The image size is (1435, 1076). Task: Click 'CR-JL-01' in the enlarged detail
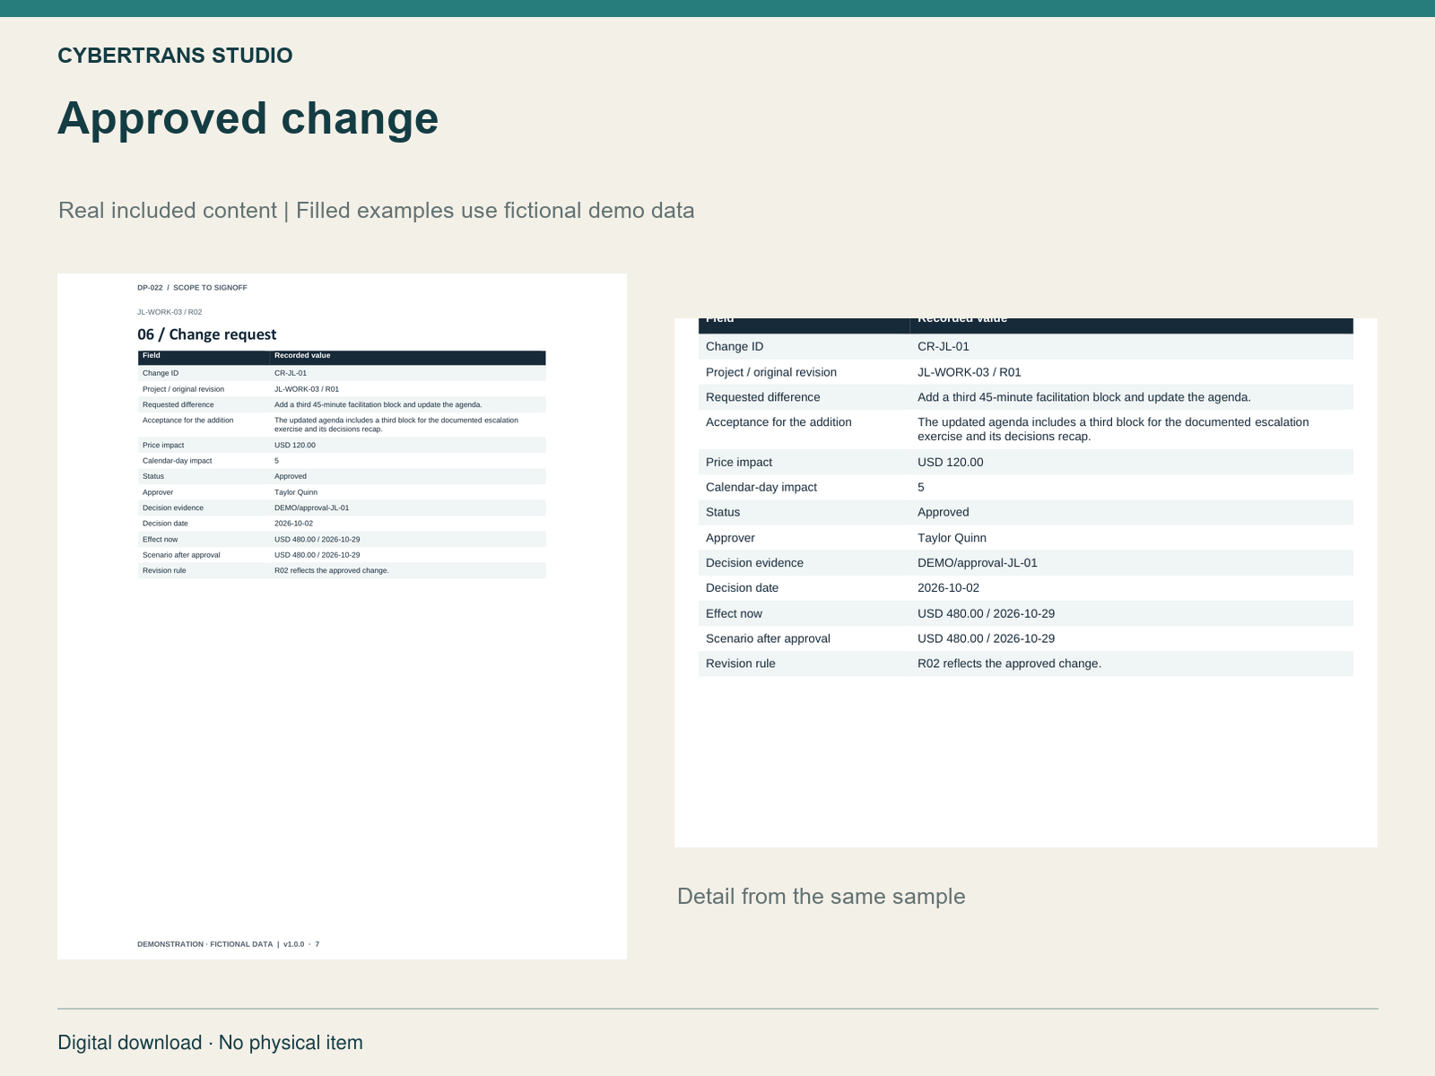coord(944,347)
